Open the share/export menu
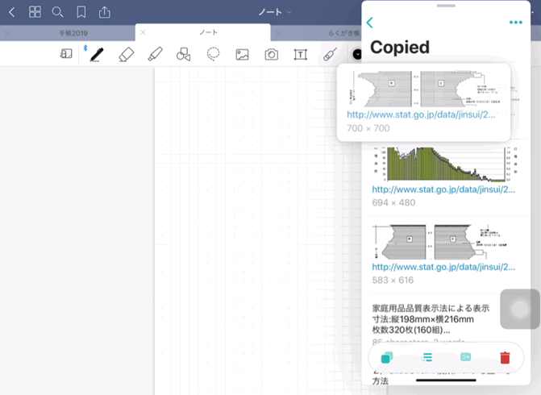Screen dimensions: 541x395 (x=105, y=12)
